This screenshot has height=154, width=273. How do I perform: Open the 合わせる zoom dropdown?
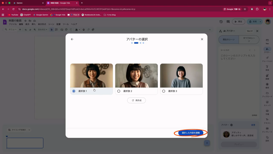tap(42, 30)
